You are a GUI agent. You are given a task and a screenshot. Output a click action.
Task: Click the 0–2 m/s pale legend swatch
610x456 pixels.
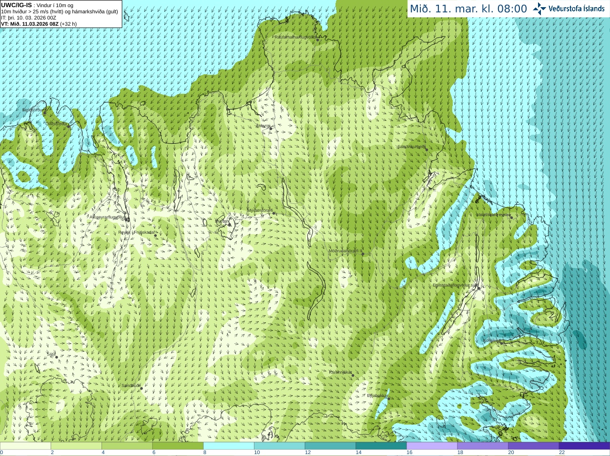(x=25, y=446)
